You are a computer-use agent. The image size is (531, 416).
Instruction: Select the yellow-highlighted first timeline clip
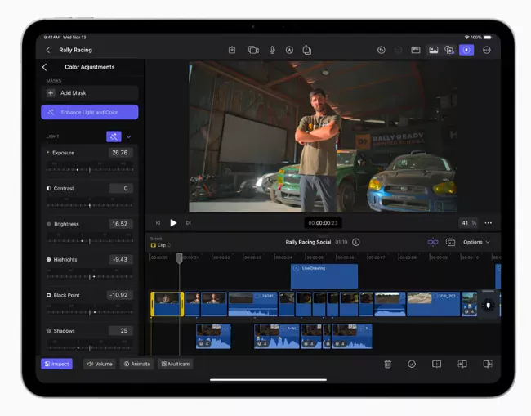pyautogui.click(x=167, y=304)
